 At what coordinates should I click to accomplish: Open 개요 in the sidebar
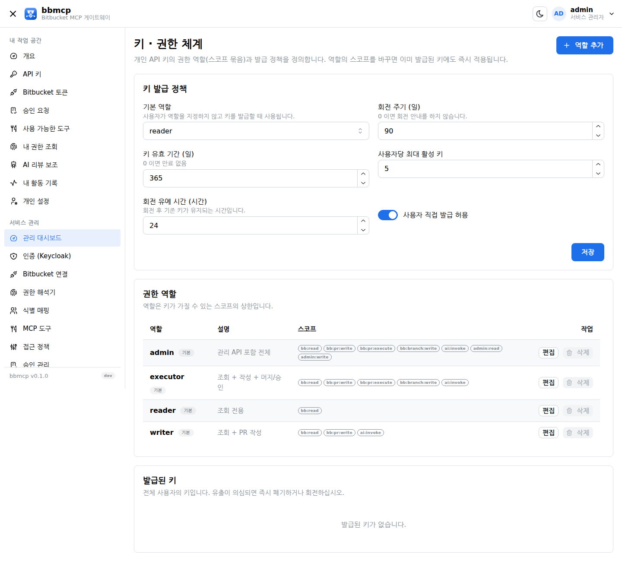[x=62, y=56]
